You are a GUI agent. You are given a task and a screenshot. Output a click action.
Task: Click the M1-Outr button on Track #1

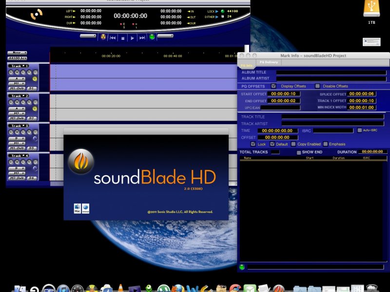17,89
